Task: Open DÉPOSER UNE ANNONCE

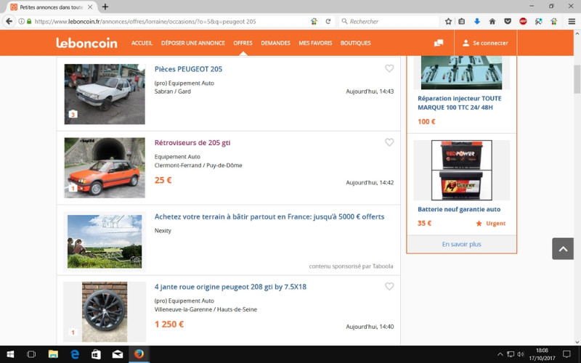Action: [x=193, y=43]
